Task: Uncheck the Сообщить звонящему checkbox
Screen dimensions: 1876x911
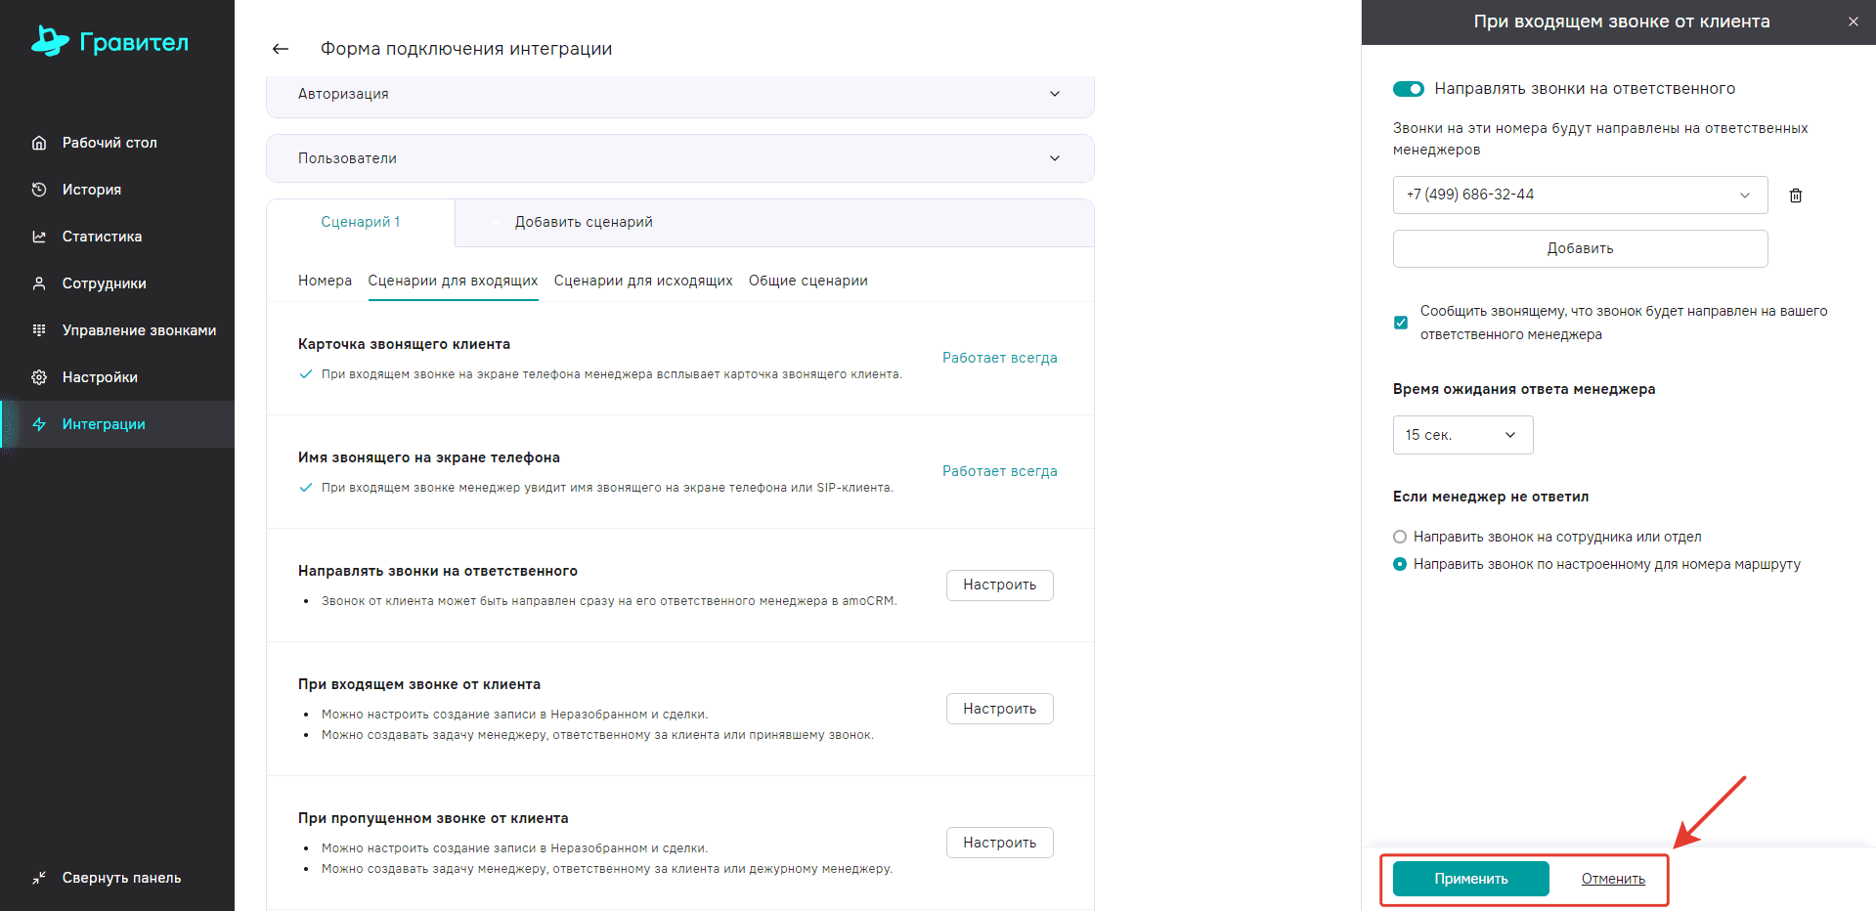Action: pyautogui.click(x=1401, y=323)
